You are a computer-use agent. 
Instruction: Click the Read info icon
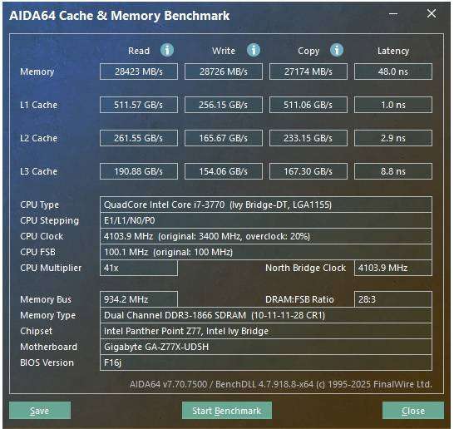click(167, 50)
